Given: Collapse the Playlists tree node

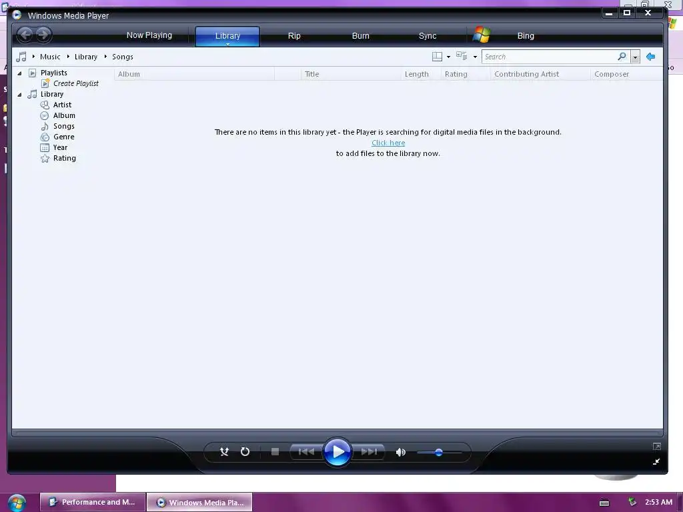Looking at the screenshot, I should click(19, 73).
